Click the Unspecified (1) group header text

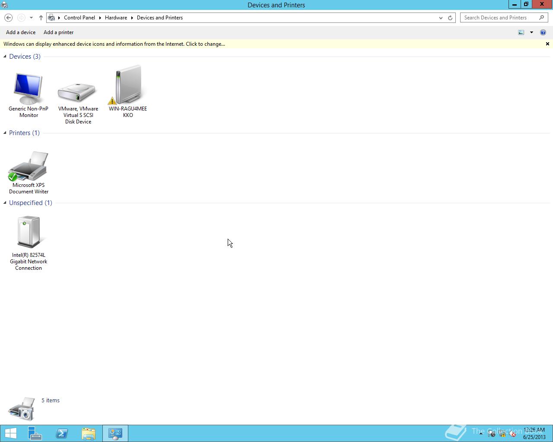pos(31,203)
